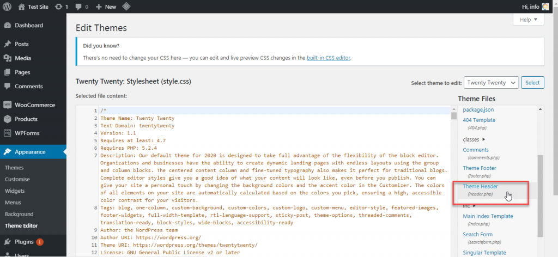Select Theme Editor submenu item

[x=21, y=226]
